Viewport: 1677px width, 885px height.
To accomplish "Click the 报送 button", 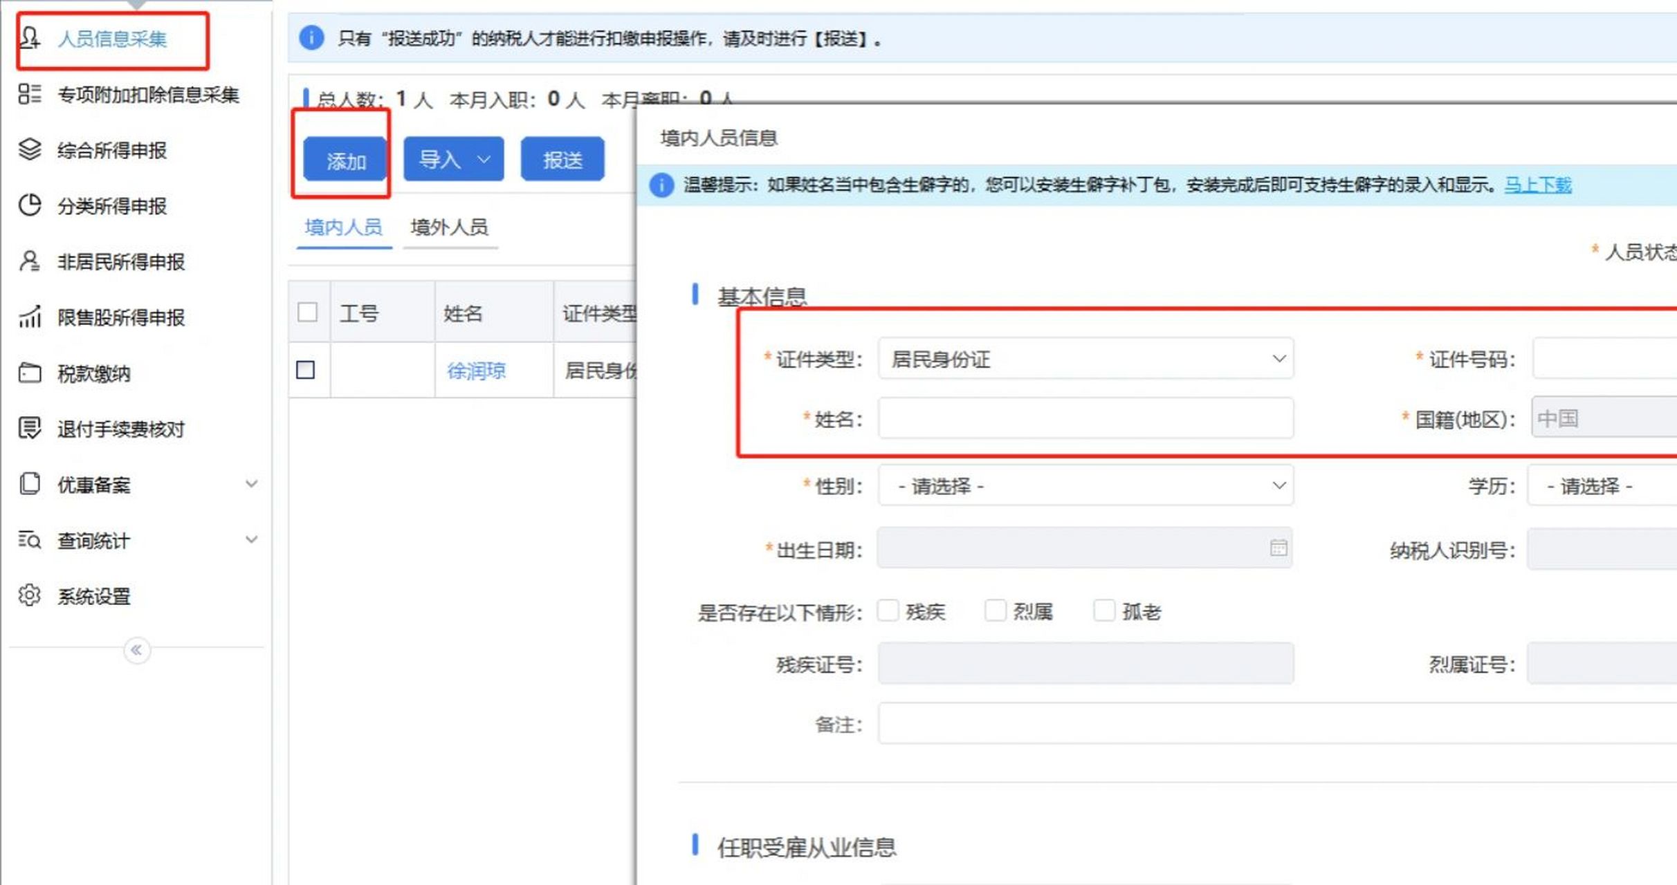I will [x=562, y=159].
